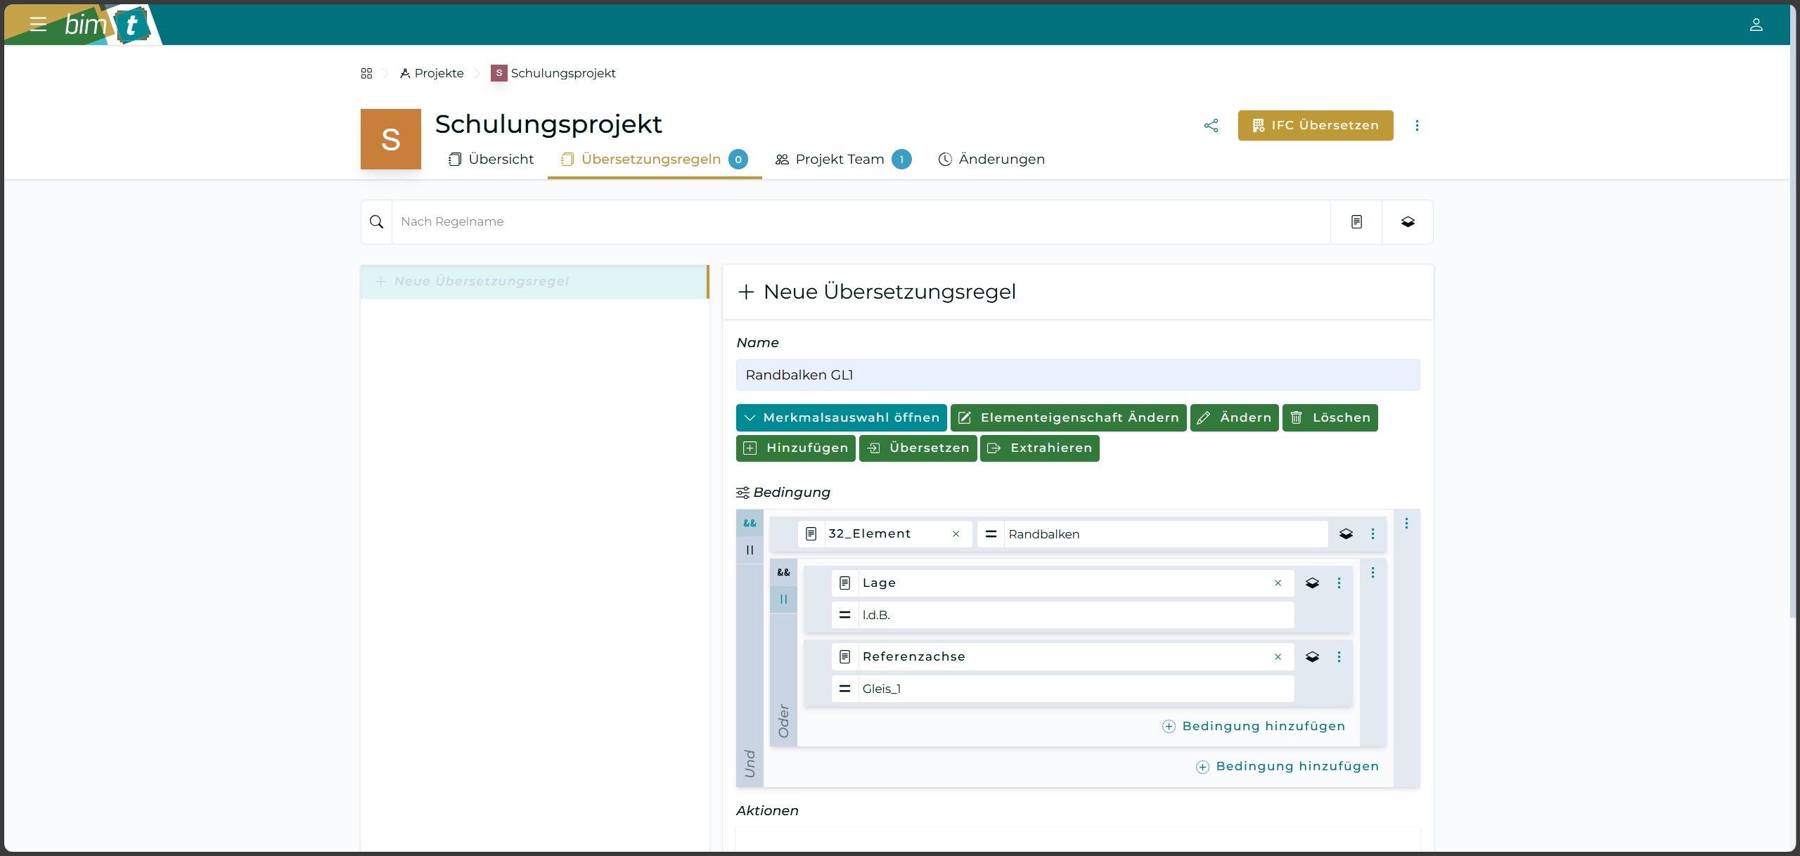Screen dimensions: 1800x856
Task: Click document filter icon beside search field
Action: (x=1356, y=222)
